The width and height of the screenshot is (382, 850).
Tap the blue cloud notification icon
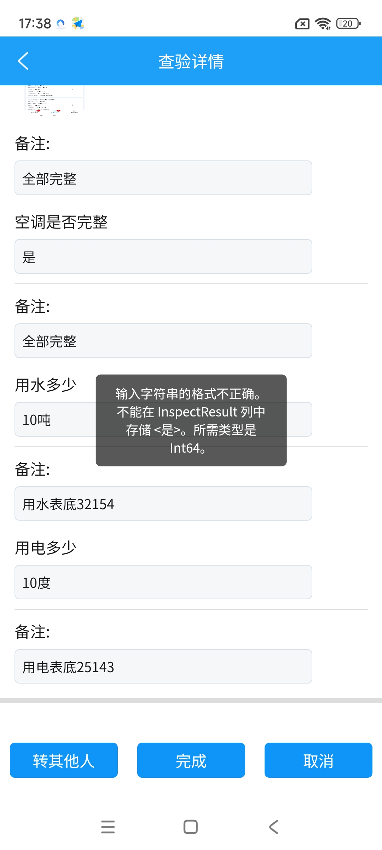pyautogui.click(x=61, y=24)
